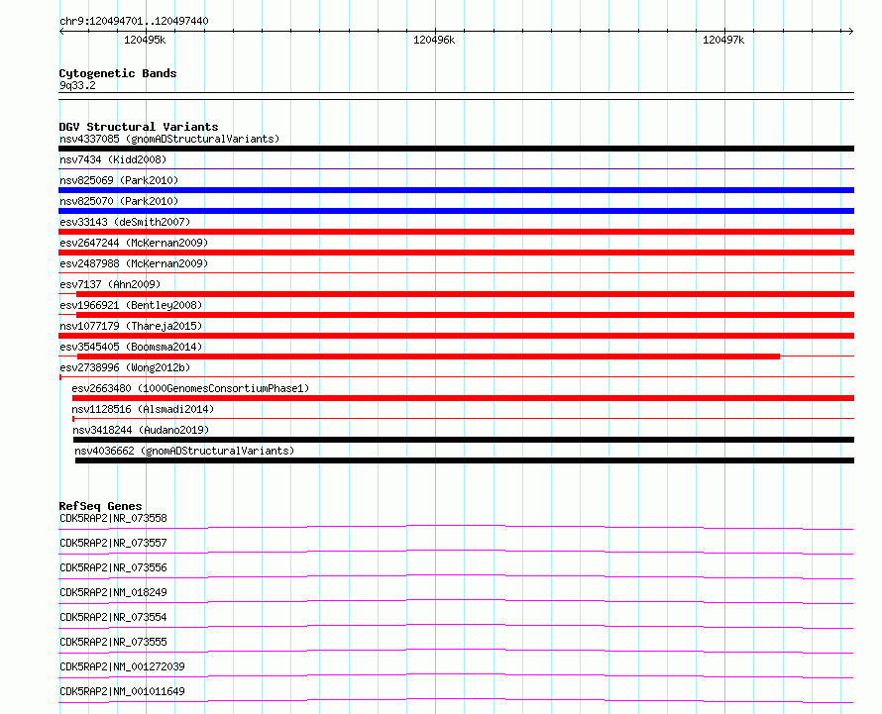882x714 pixels.
Task: Open transcript CDK5RAP2|NM_018249
Action: 113,592
